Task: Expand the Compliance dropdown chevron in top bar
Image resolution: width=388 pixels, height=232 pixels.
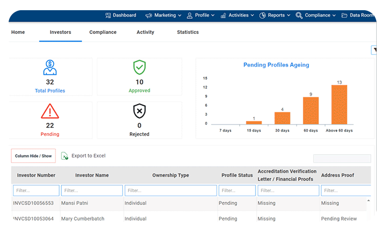Action: point(334,16)
